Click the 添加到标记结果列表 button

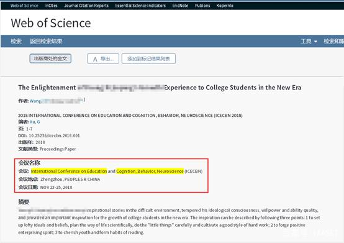(x=148, y=59)
